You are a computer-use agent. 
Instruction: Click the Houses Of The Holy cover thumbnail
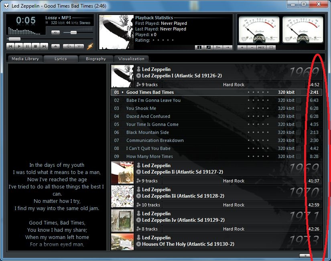tap(122, 242)
